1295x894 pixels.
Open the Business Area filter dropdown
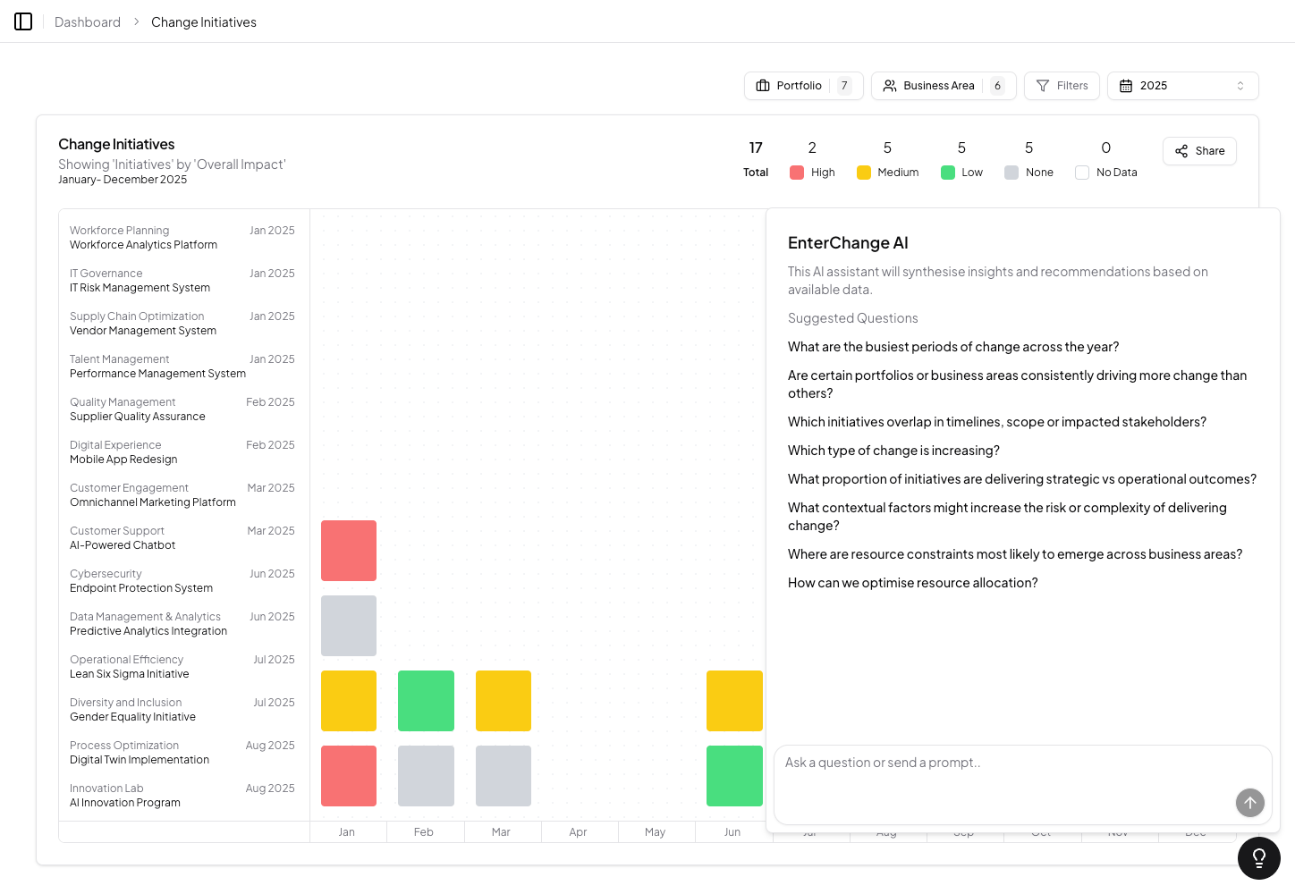[944, 86]
